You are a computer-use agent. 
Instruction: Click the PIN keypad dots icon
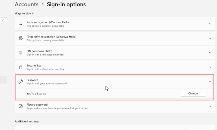pos(21,53)
